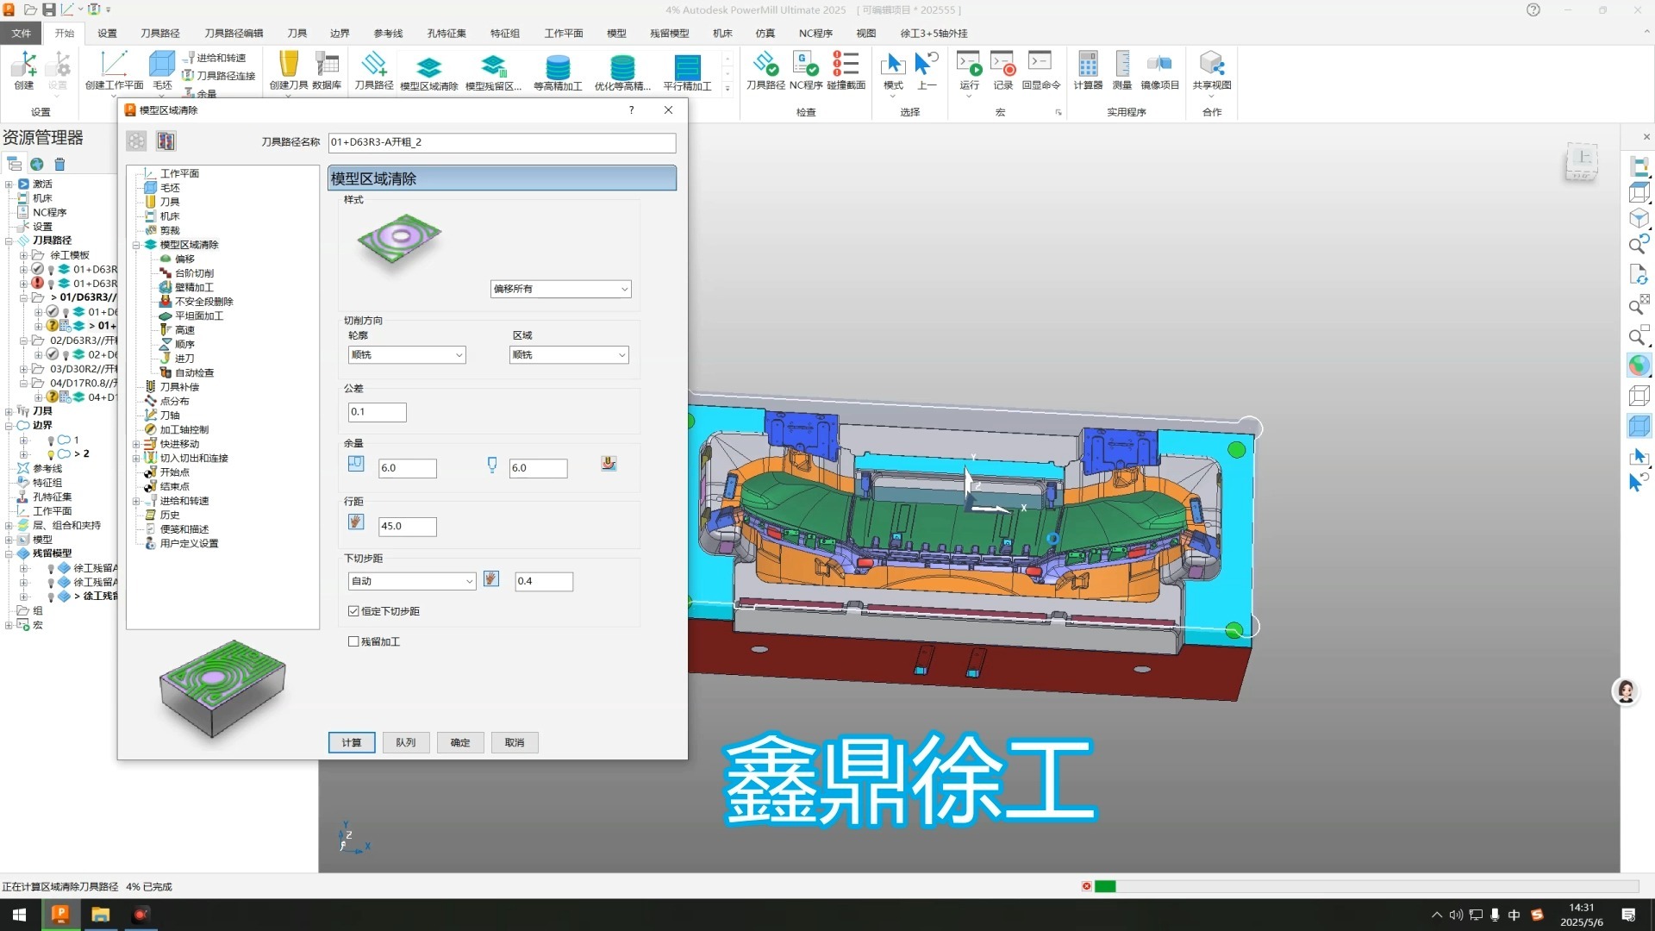Click the 队列 button
The image size is (1655, 931).
[406, 742]
